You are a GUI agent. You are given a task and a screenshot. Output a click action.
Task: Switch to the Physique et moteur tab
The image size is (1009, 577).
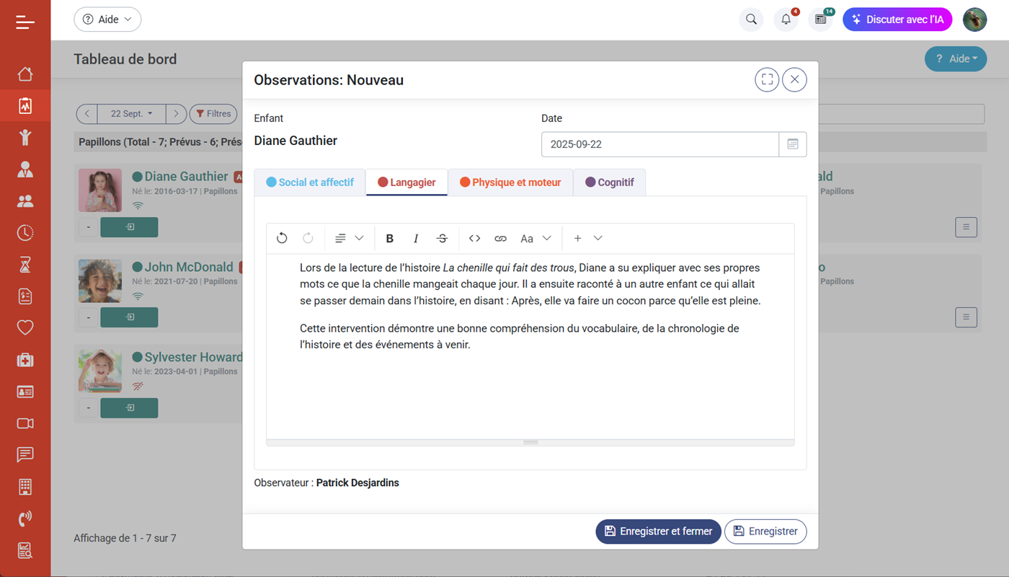(x=510, y=182)
